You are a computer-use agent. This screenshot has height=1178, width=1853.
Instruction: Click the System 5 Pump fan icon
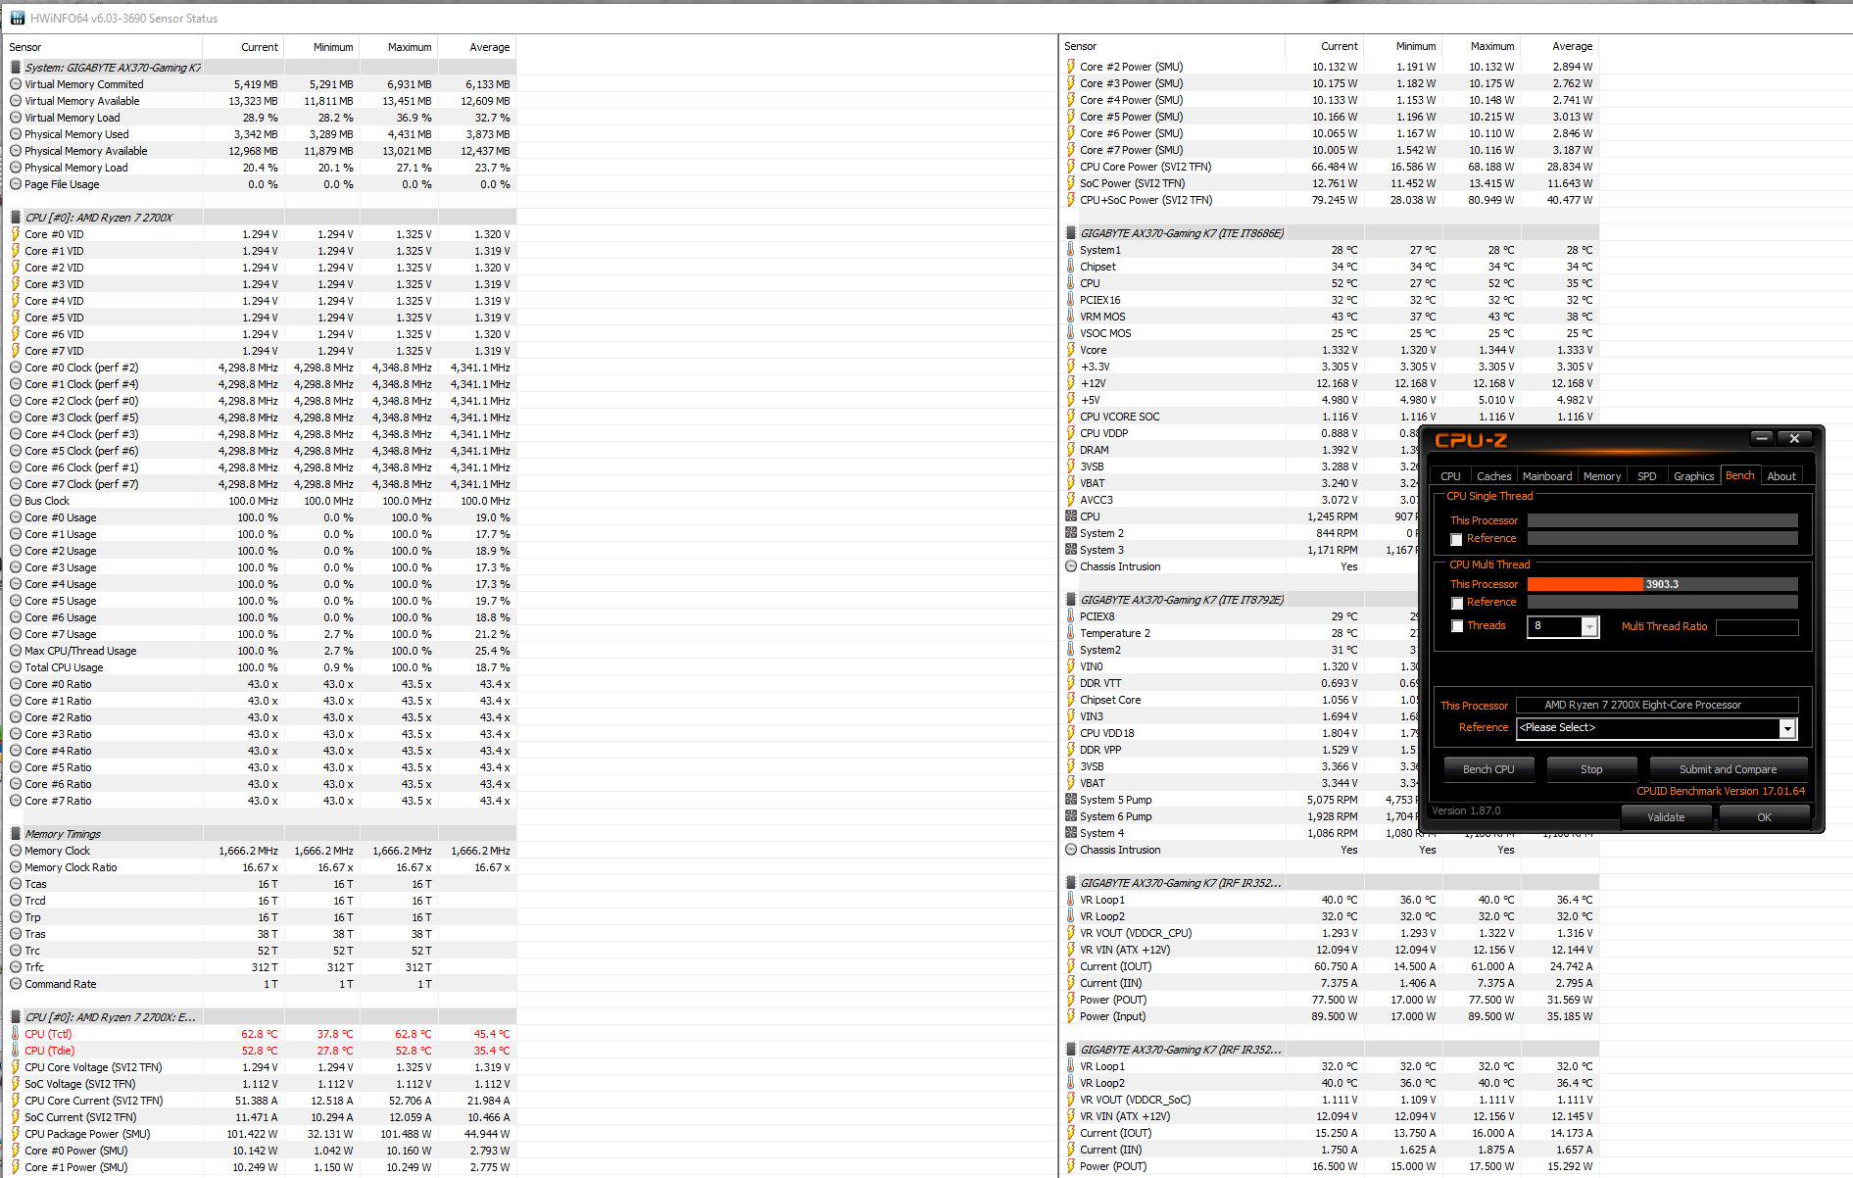[x=1071, y=800]
